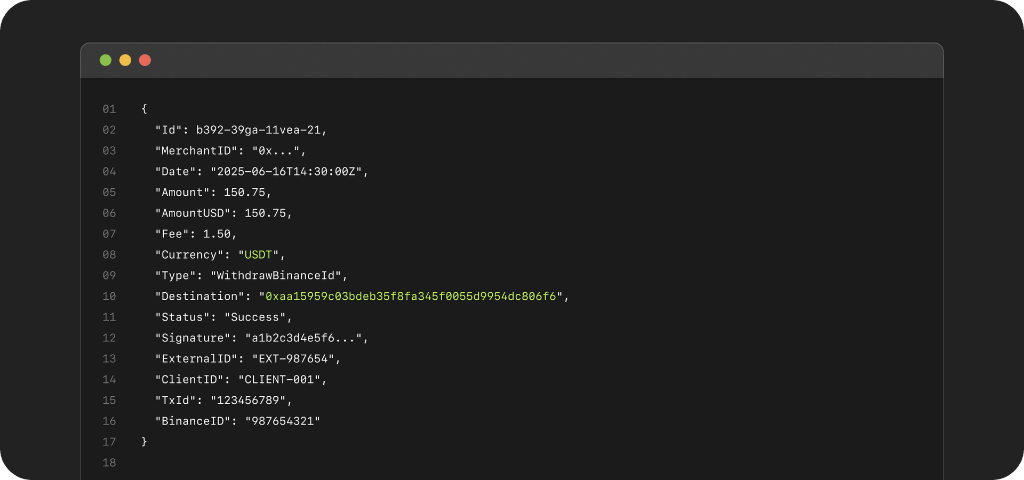The width and height of the screenshot is (1024, 480).
Task: Select the date value 2025-06-16T14:30:00Z
Action: [x=286, y=172]
